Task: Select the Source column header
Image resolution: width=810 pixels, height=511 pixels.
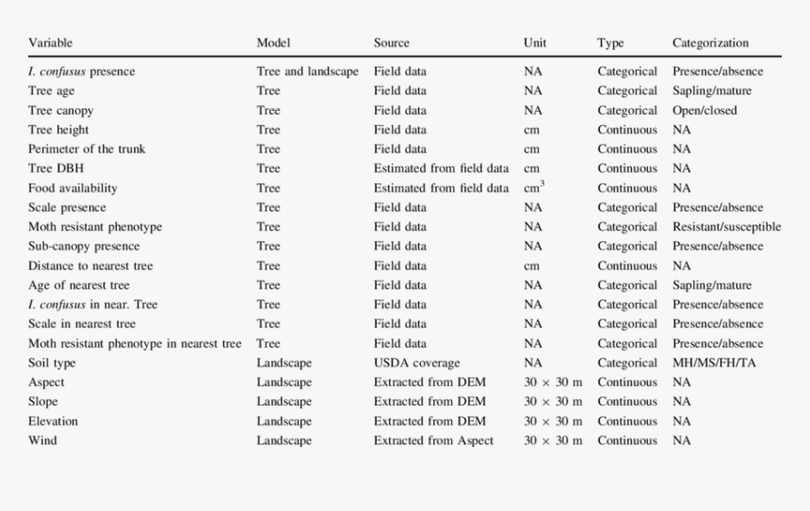Action: (x=392, y=43)
